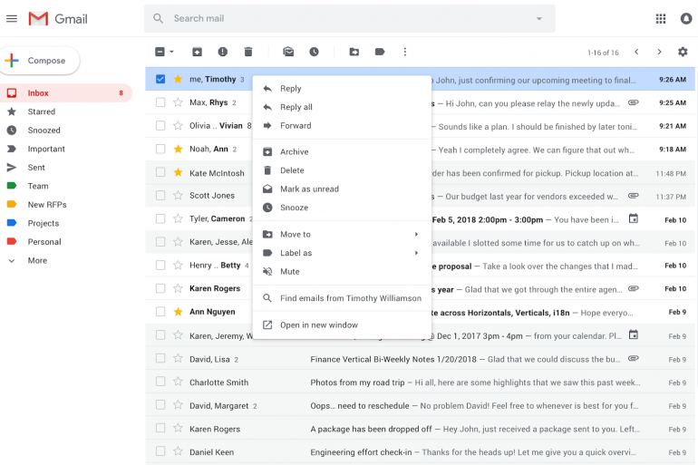This screenshot has width=698, height=465.
Task: Choose Mark as unread from context menu
Action: click(x=309, y=189)
